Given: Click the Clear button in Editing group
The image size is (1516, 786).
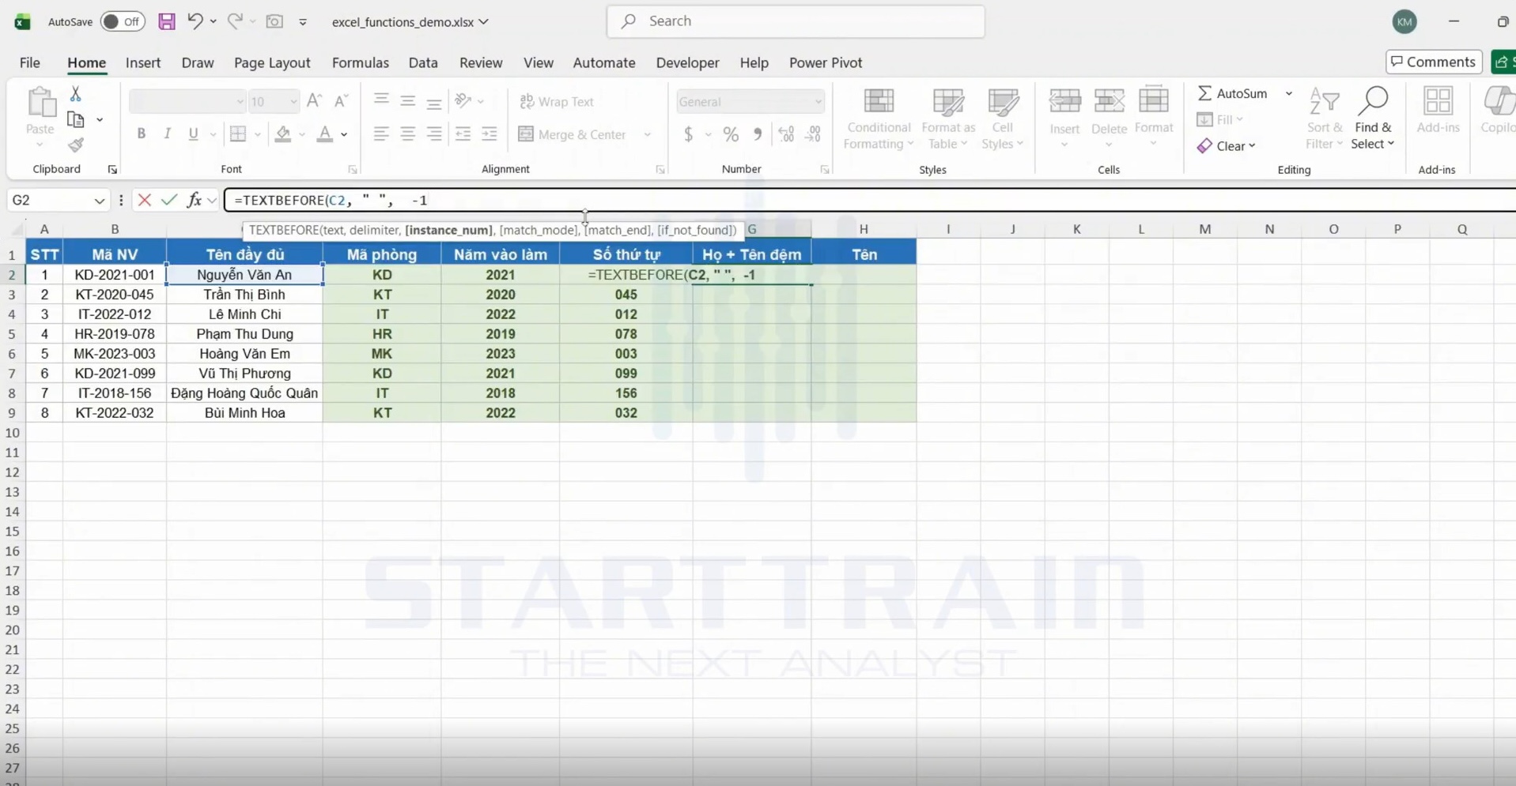Looking at the screenshot, I should [1227, 145].
